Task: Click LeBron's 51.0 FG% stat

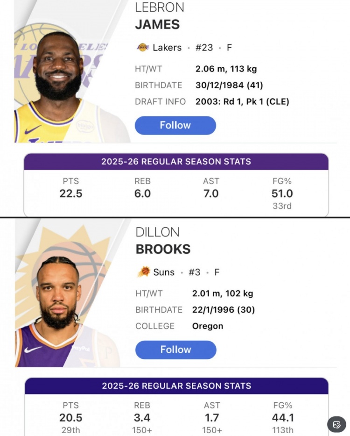Action: pos(282,193)
